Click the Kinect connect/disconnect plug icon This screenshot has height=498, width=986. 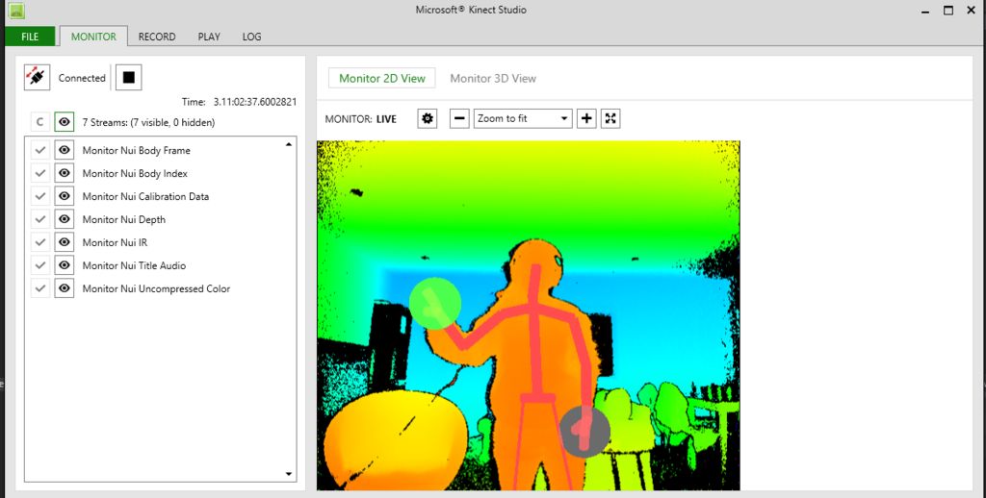(38, 77)
